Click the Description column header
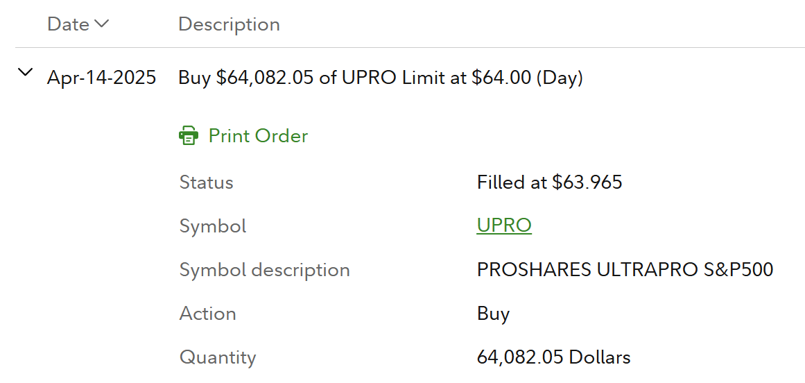Image resolution: width=805 pixels, height=383 pixels. (229, 24)
